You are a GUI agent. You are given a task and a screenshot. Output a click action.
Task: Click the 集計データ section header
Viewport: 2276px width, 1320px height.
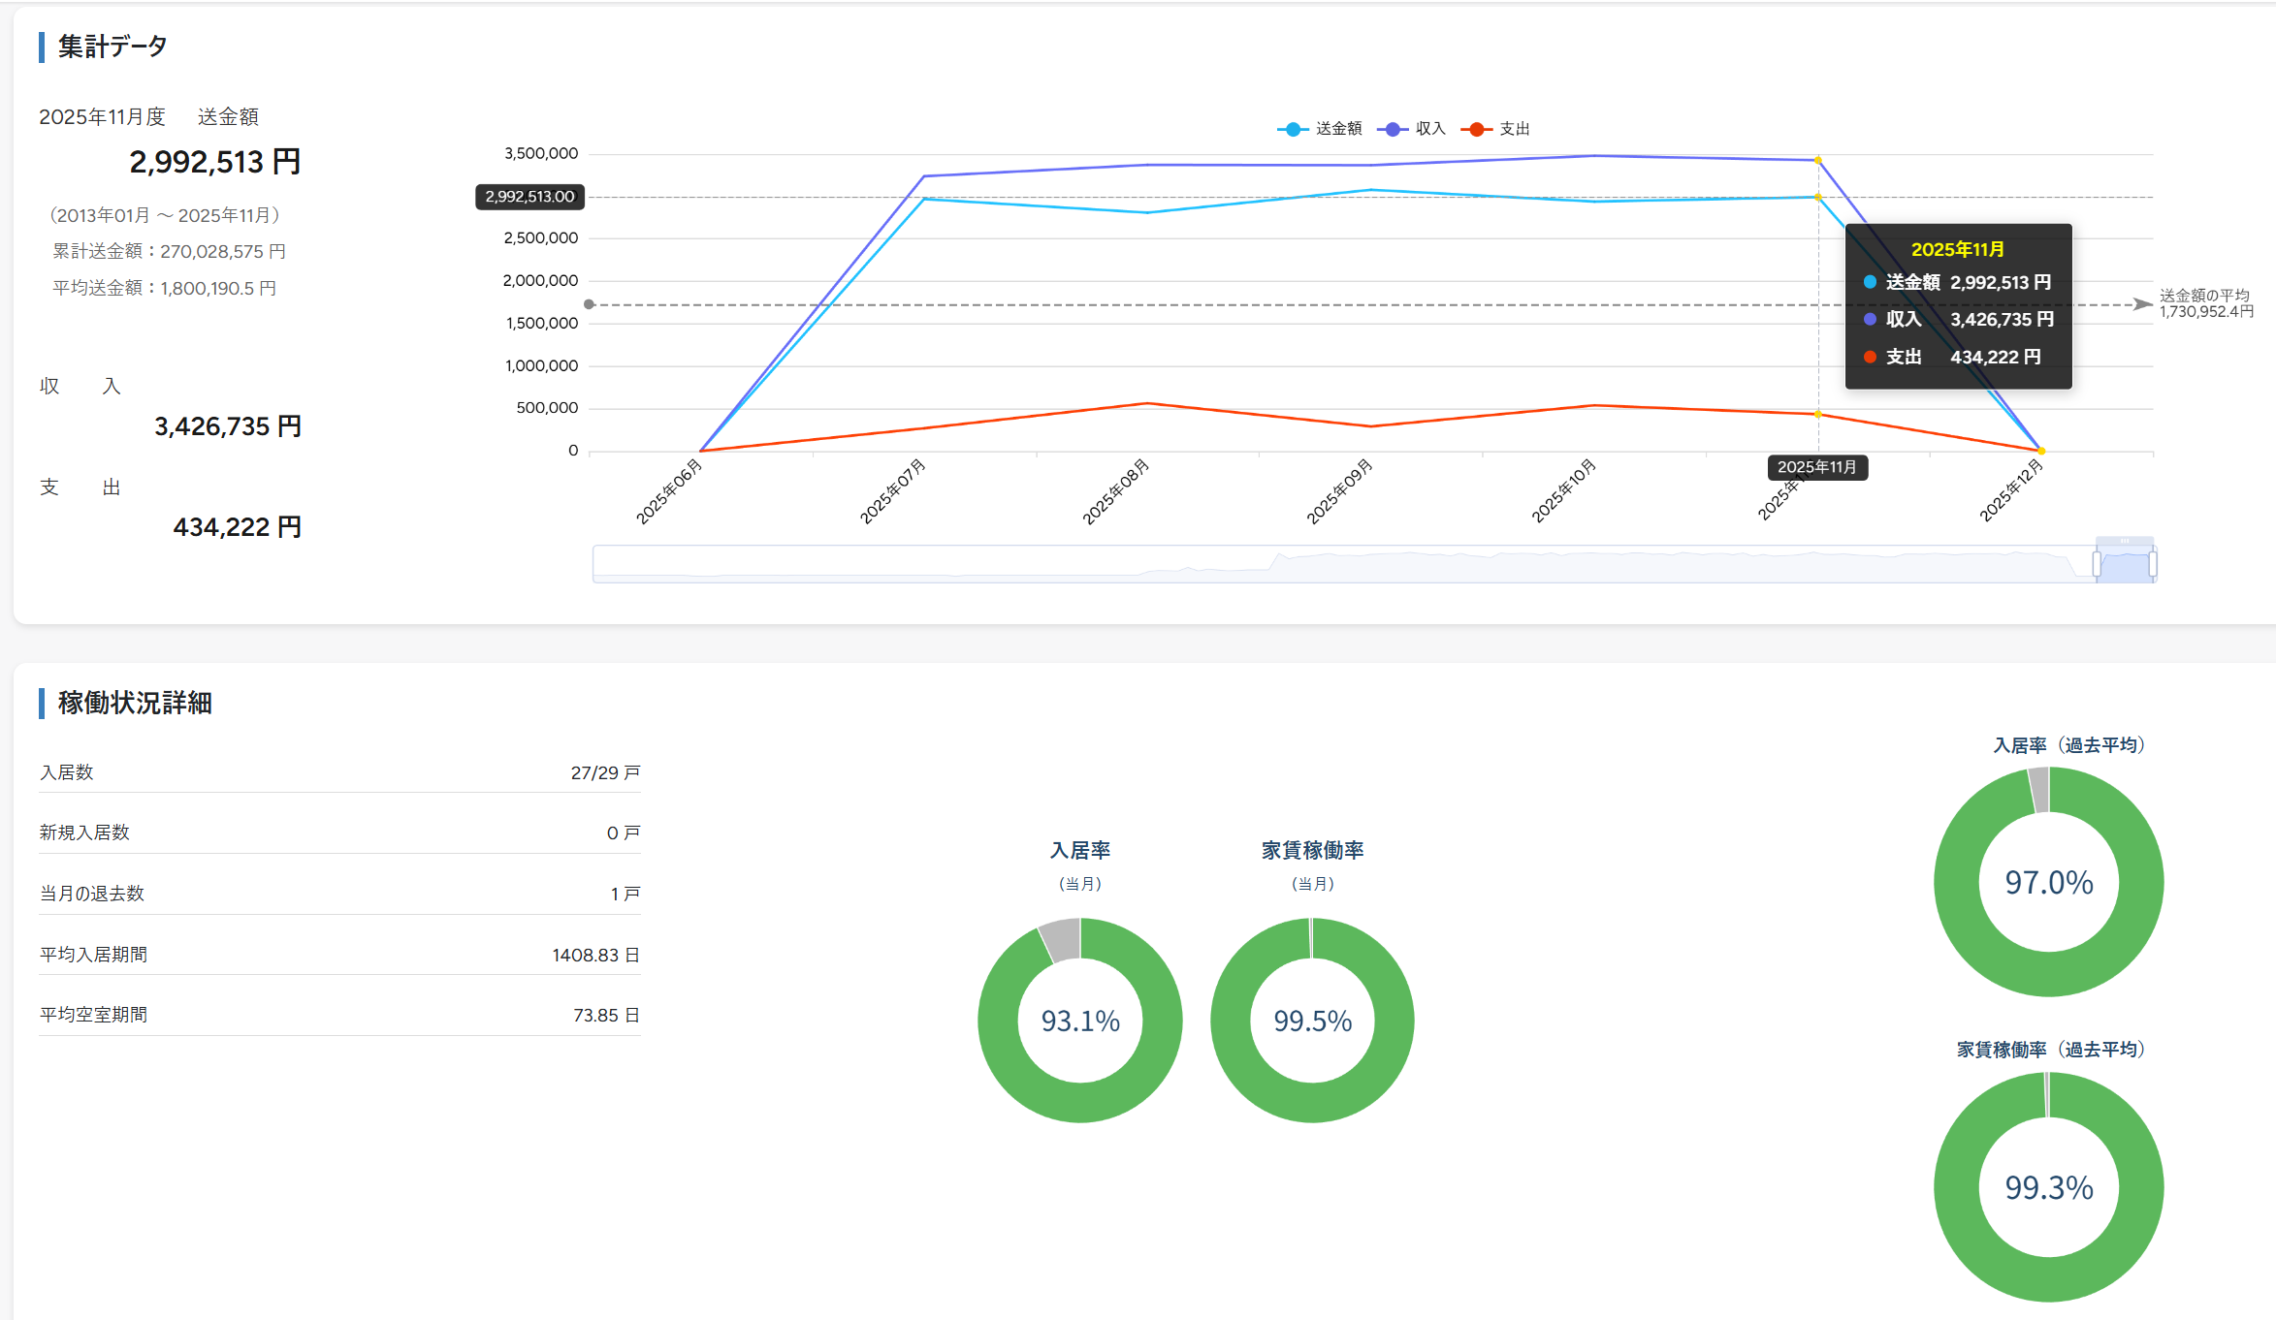(112, 46)
